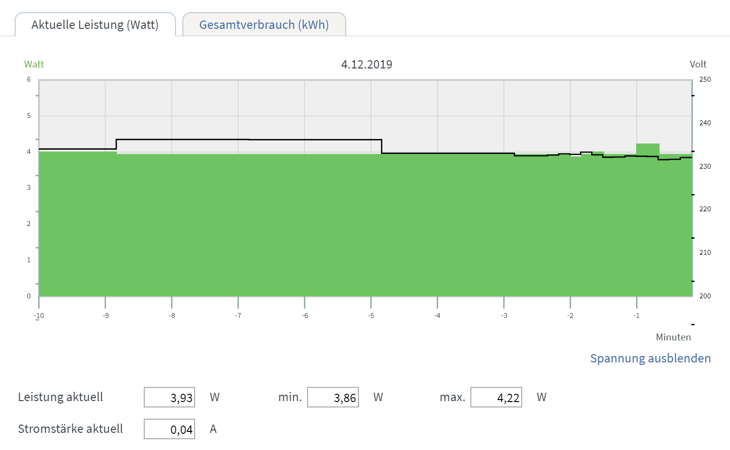Click the green Watt axis label
730x450 pixels.
(34, 65)
